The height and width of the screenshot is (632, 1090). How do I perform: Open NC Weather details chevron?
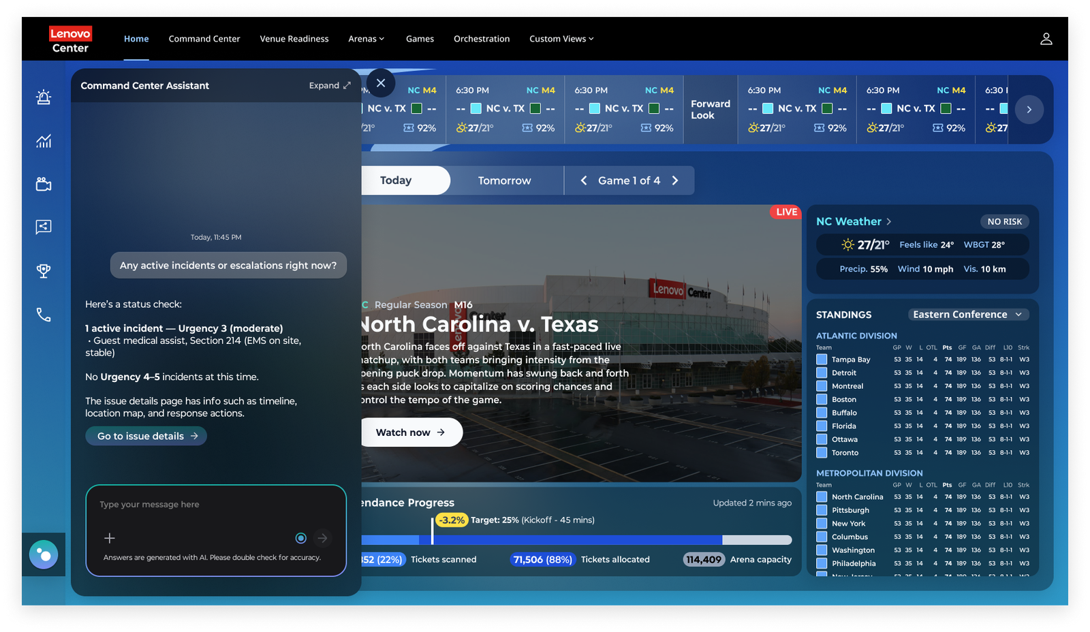[x=888, y=221]
